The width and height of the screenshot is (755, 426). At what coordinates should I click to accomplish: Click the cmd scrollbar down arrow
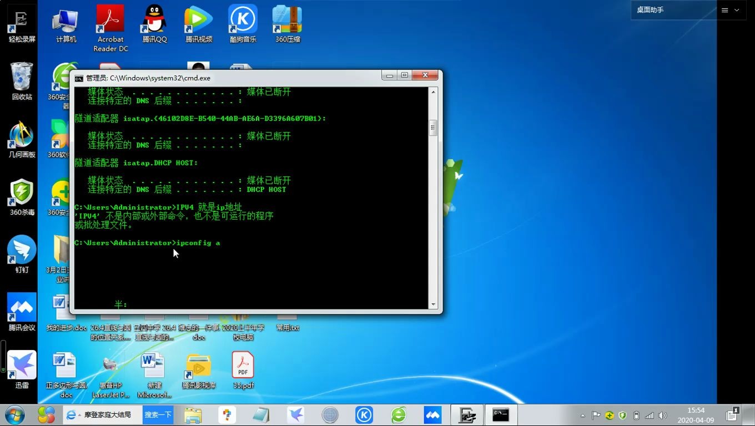pos(433,305)
